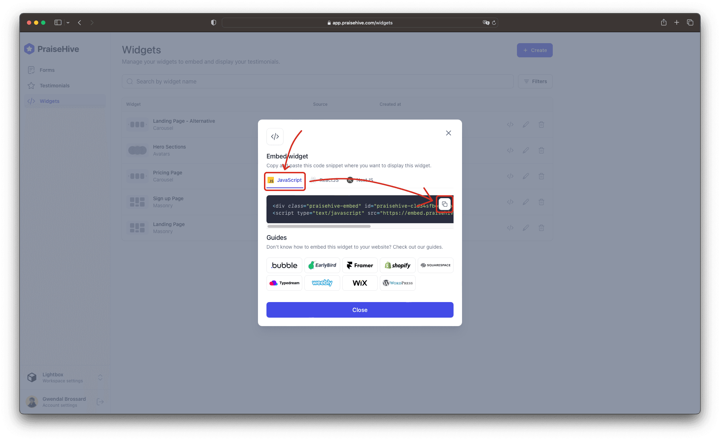Open the Shopify embed guide
Viewport: 720px width, 440px height.
398,265
